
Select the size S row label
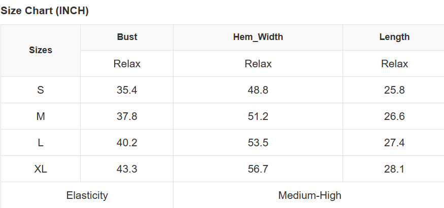tap(41, 90)
